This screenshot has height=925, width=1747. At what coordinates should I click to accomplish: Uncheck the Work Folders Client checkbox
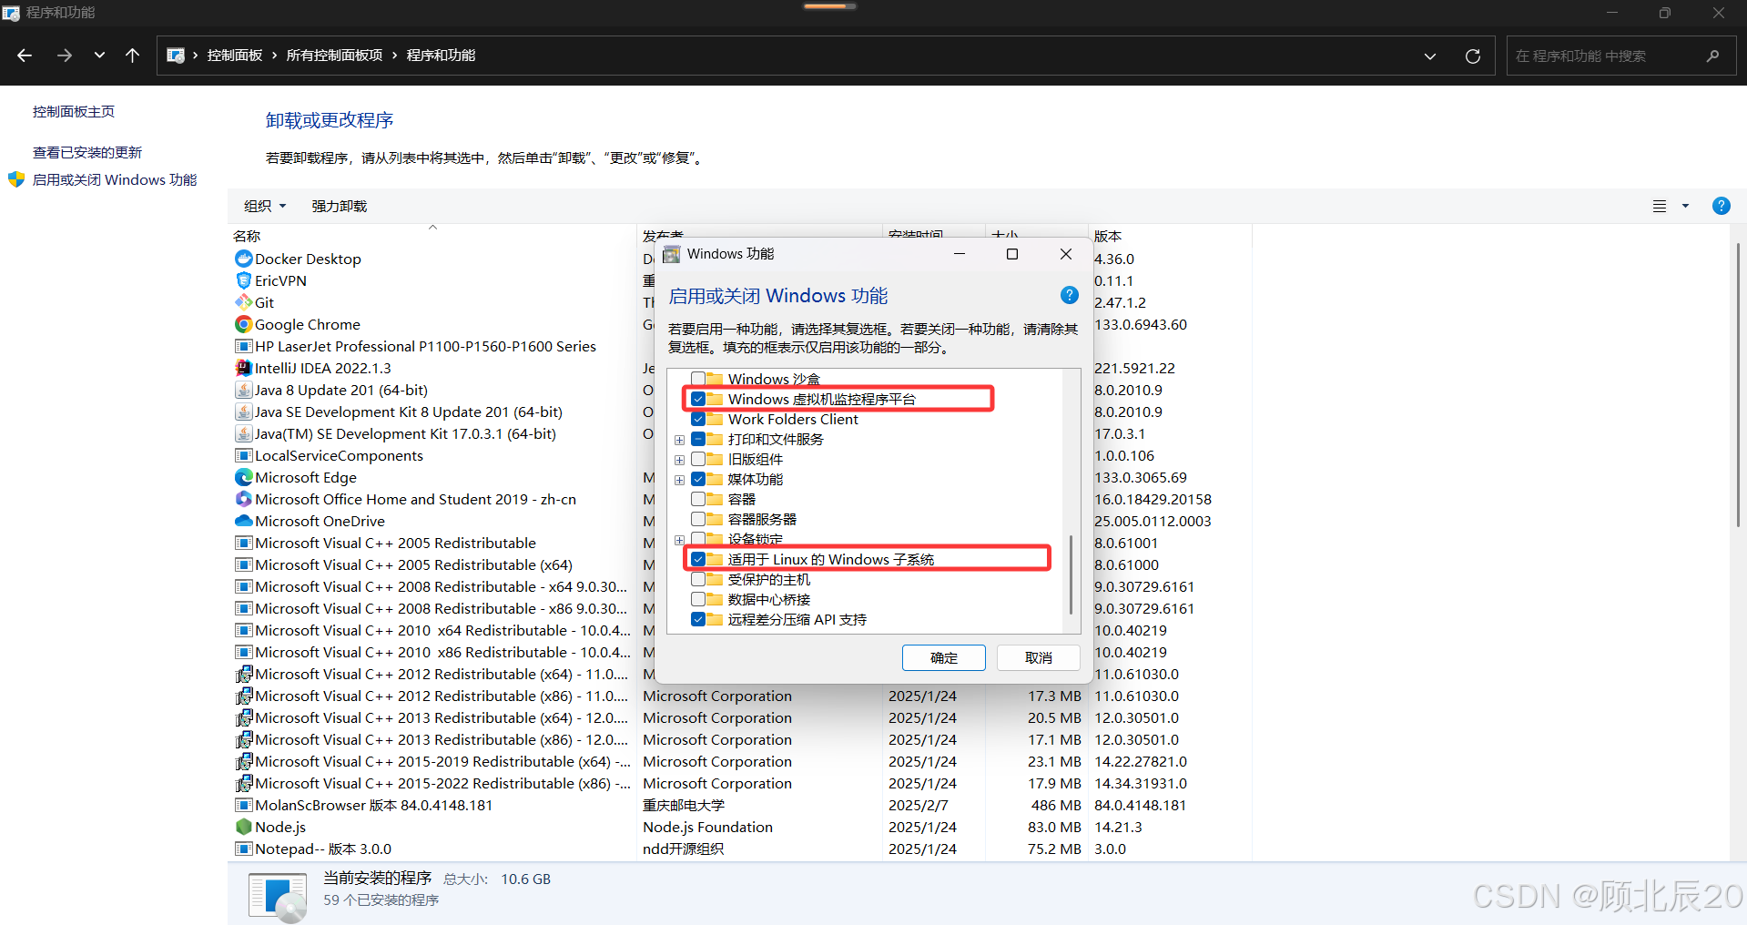click(x=698, y=419)
